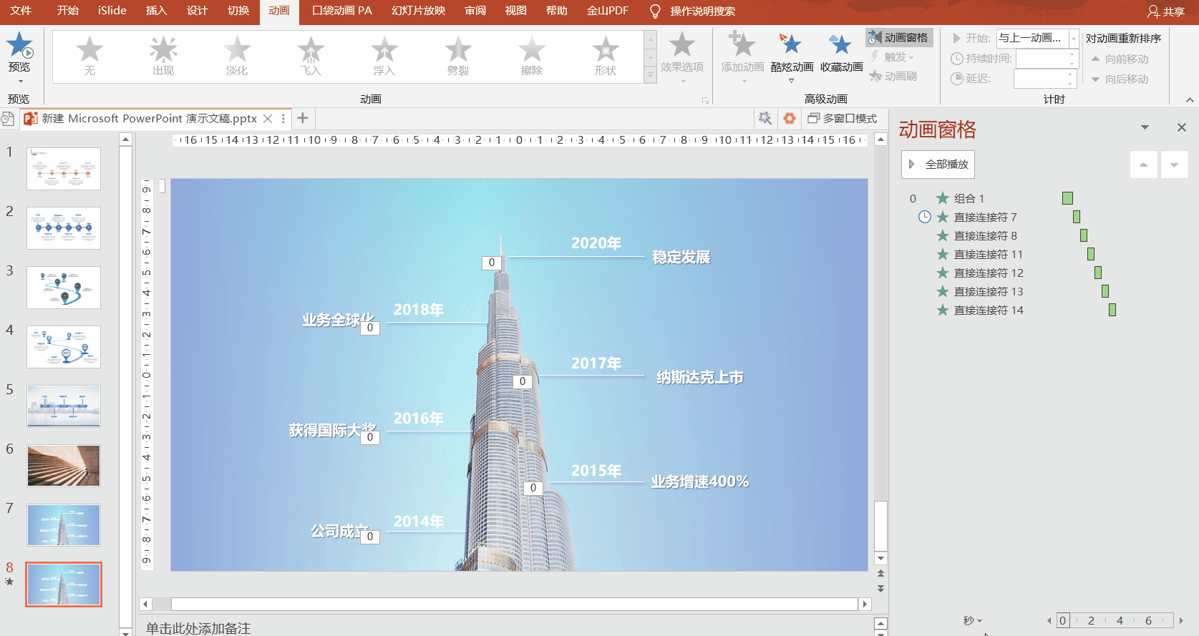Open the animation pane options dropdown arrow
This screenshot has width=1199, height=636.
pos(1145,127)
